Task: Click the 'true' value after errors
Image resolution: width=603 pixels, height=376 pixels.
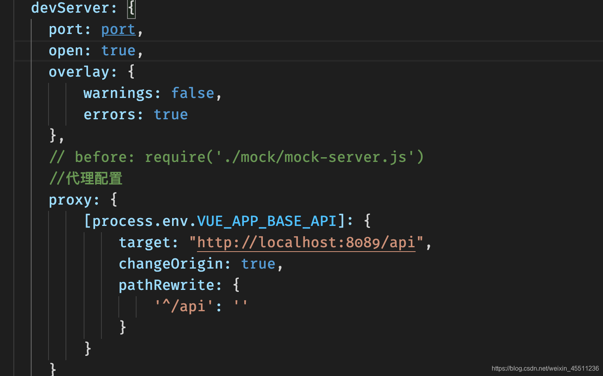Action: coord(171,115)
